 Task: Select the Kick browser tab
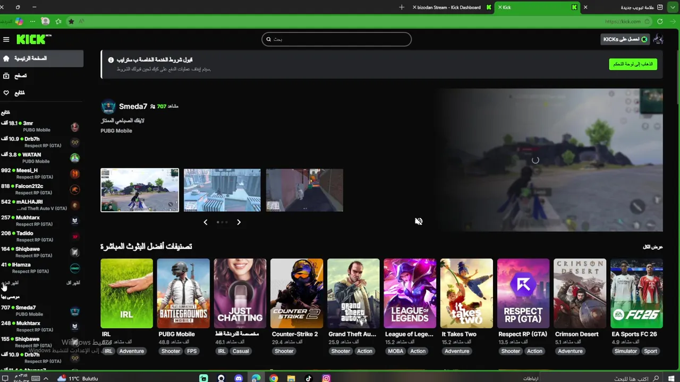click(x=538, y=7)
